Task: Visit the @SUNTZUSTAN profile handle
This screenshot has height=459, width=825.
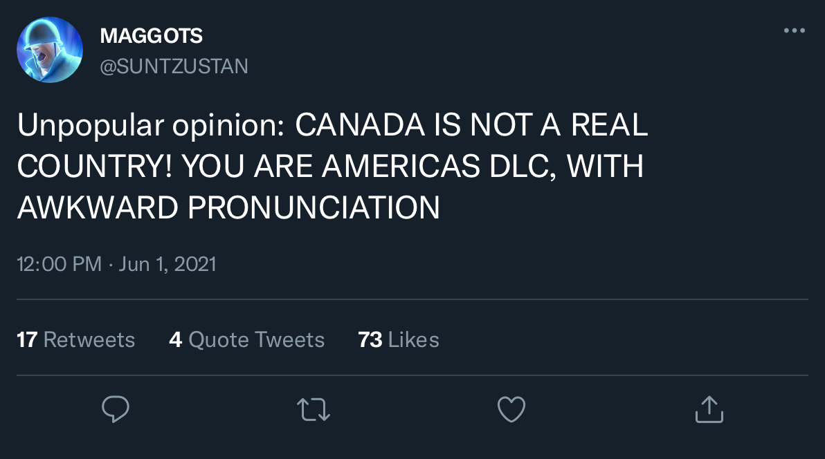Action: pos(174,66)
